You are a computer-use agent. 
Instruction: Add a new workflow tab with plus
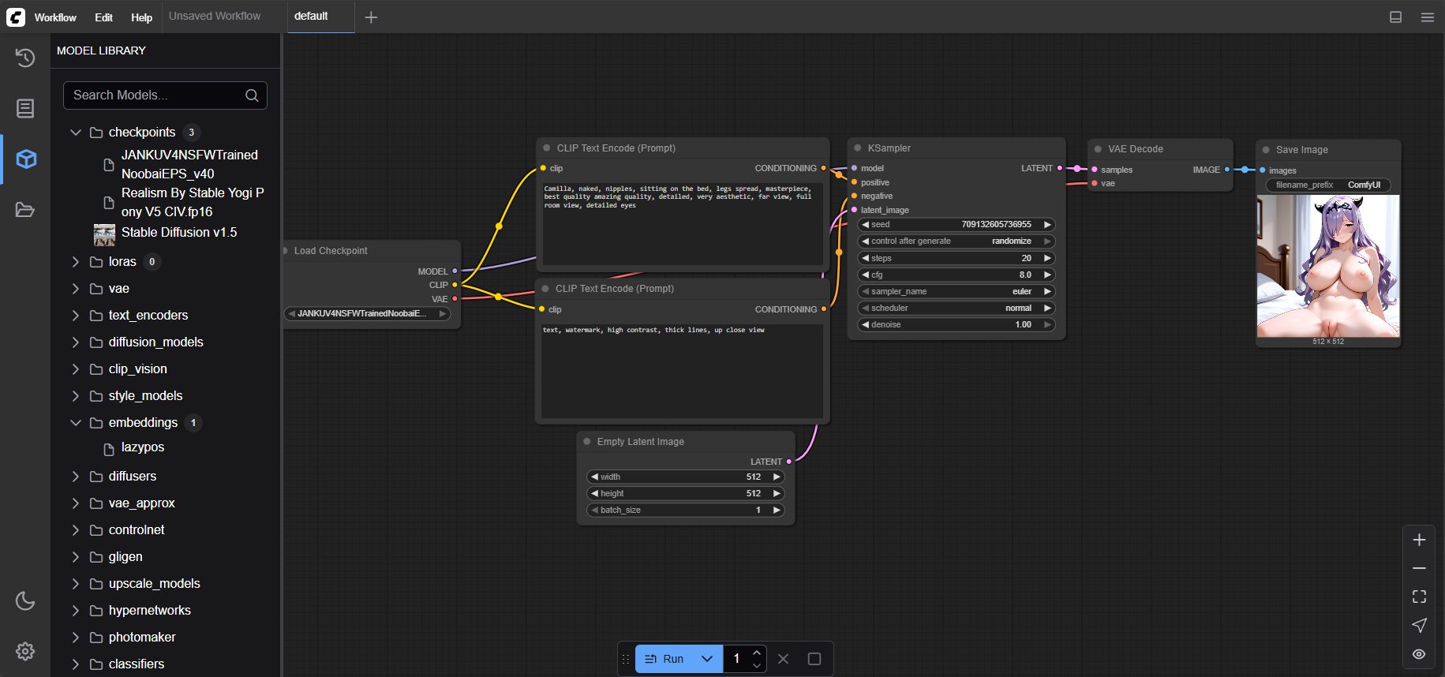pyautogui.click(x=371, y=17)
